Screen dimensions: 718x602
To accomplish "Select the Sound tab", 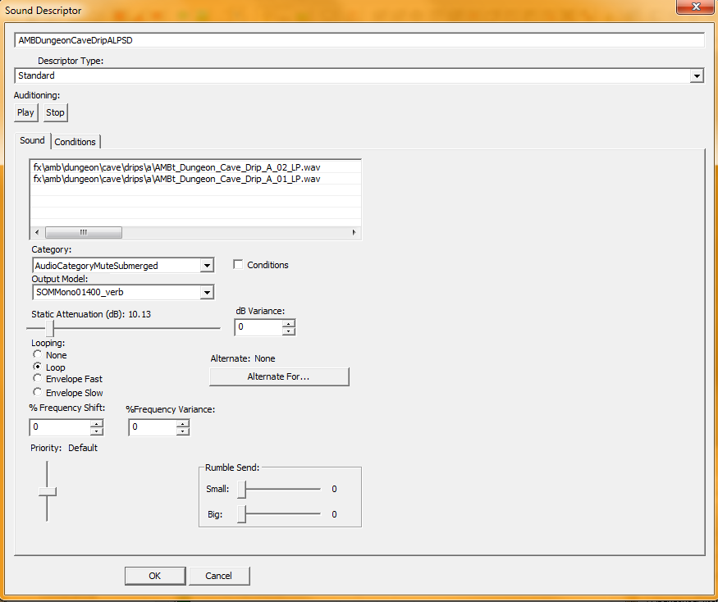I will (32, 140).
